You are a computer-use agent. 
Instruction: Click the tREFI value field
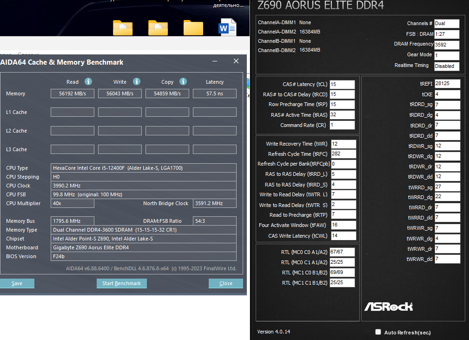(448, 84)
